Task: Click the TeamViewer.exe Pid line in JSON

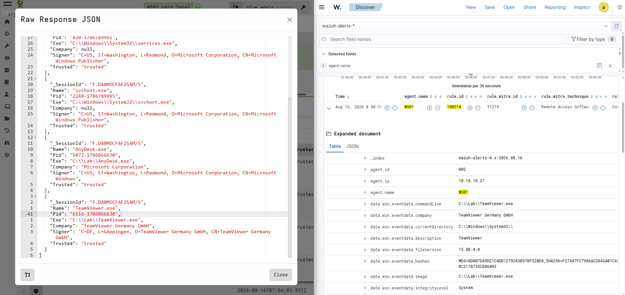Action: click(x=85, y=214)
